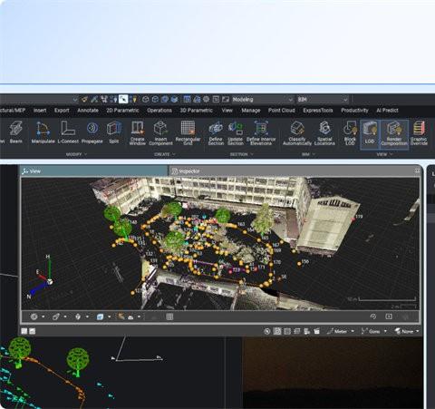The width and height of the screenshot is (435, 409).
Task: Open the ExpressTools tab
Action: (x=318, y=111)
